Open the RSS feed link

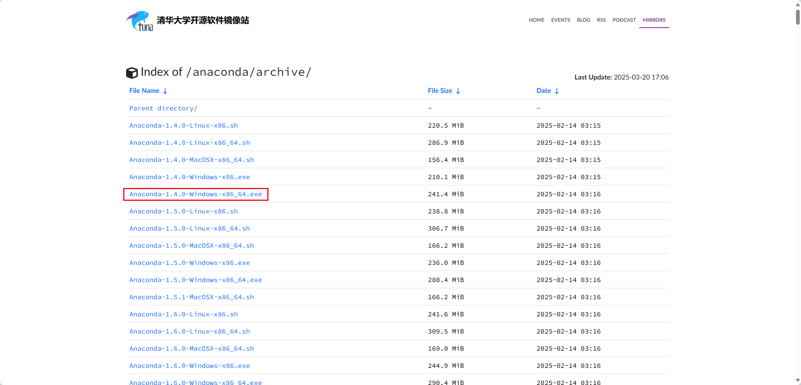(x=601, y=20)
